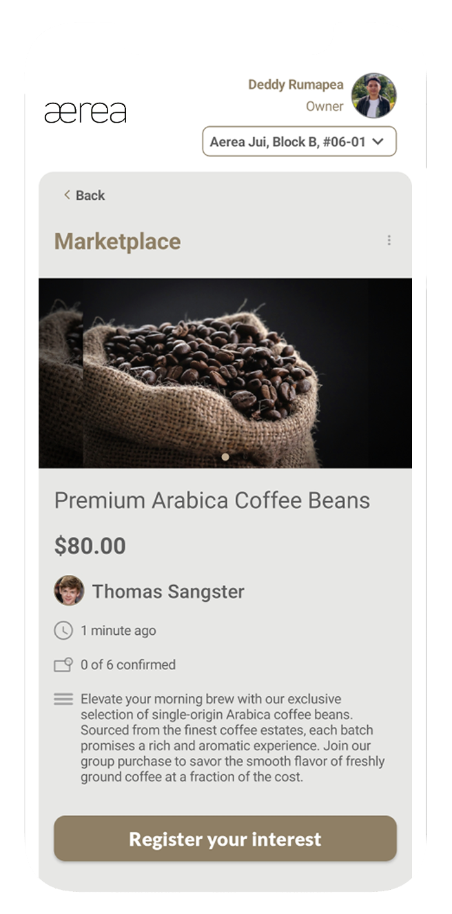The width and height of the screenshot is (452, 914).
Task: Open the Aerea Jui unit selector dropdown
Action: click(x=299, y=141)
